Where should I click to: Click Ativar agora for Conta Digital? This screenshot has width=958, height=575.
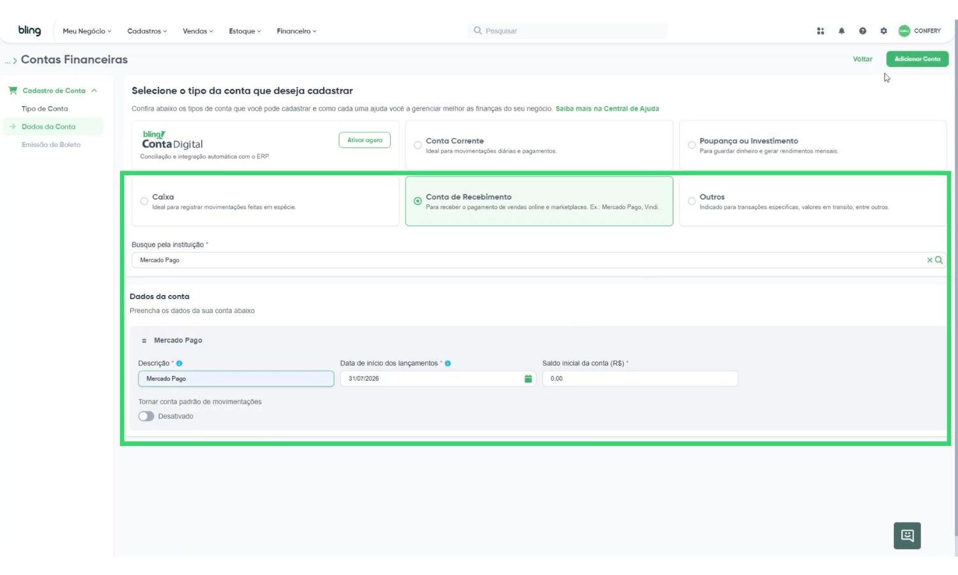(365, 140)
